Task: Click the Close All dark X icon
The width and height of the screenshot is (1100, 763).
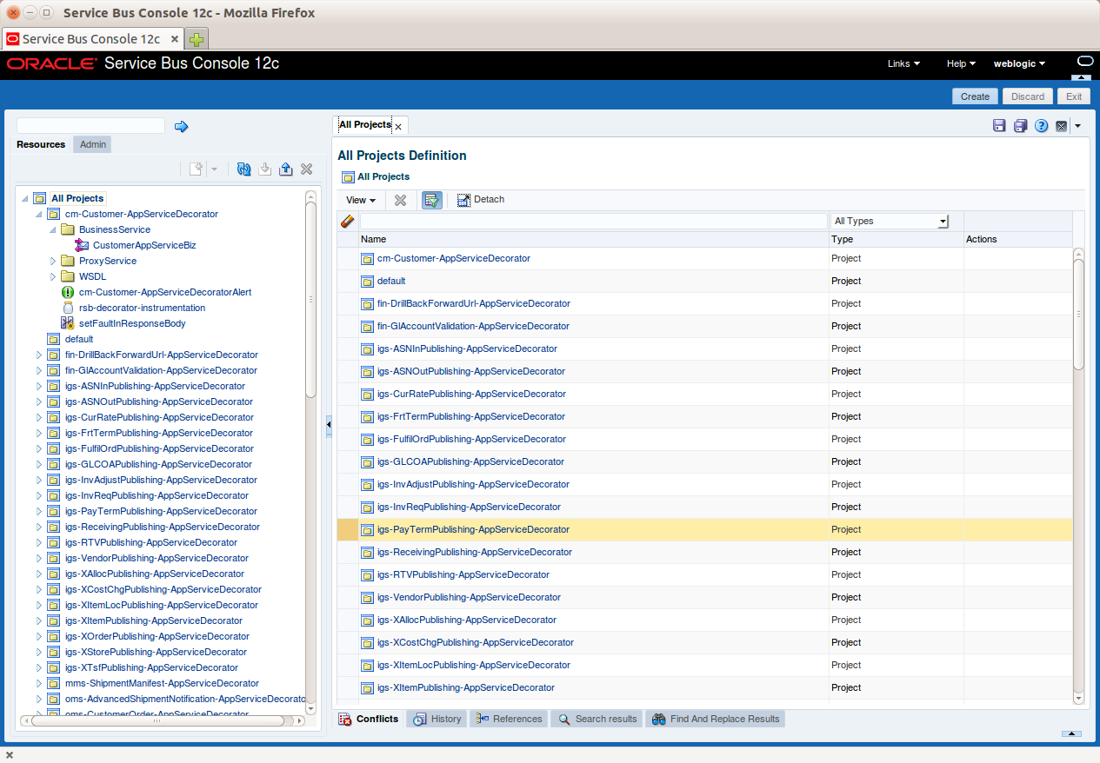Action: point(1061,126)
